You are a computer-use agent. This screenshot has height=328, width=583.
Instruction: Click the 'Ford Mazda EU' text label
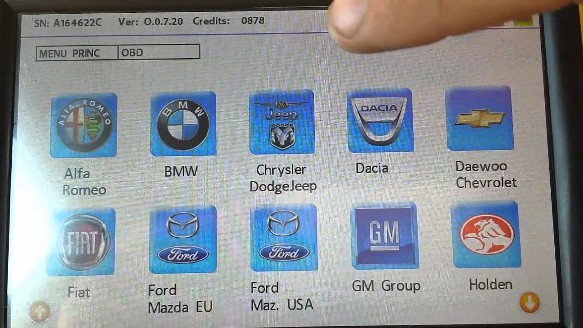pos(180,298)
